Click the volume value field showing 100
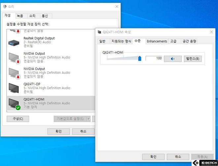The height and width of the screenshot is (166, 218). point(154,58)
